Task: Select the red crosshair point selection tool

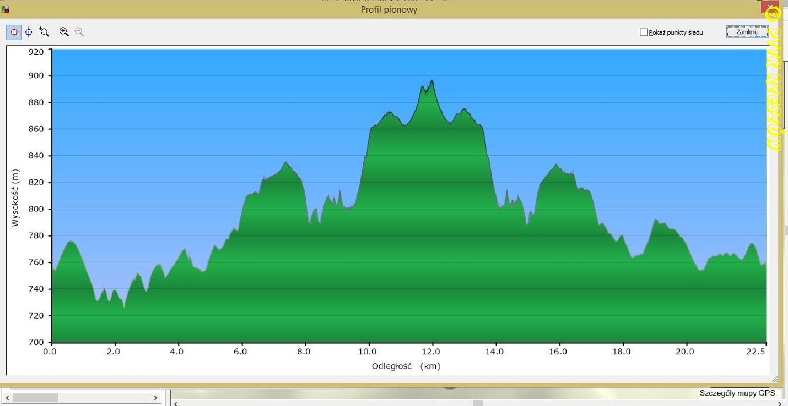Action: click(14, 32)
